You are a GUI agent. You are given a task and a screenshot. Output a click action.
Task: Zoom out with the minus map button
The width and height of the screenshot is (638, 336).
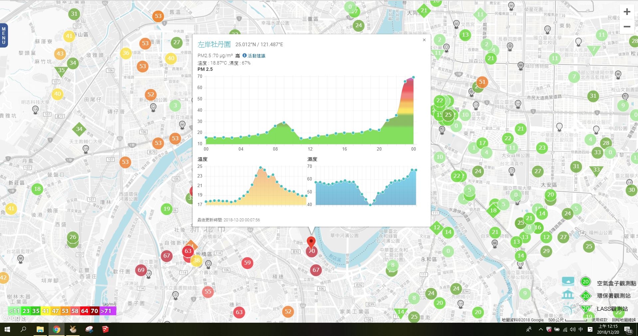627,26
